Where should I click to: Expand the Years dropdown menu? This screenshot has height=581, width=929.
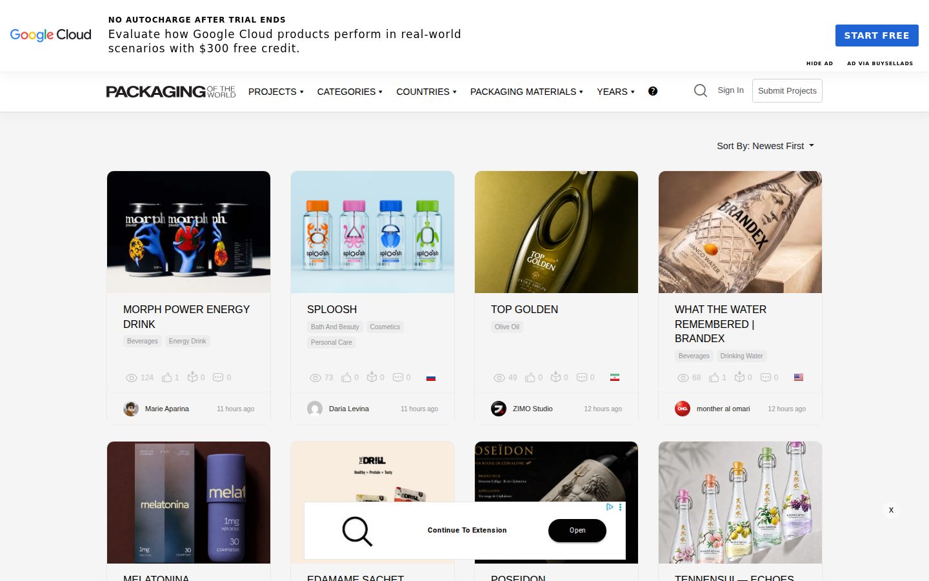coord(615,92)
